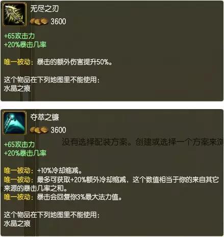The width and height of the screenshot is (224, 237).
Task: Click the gold coins icon beside the second 3600
Action: tap(39, 130)
